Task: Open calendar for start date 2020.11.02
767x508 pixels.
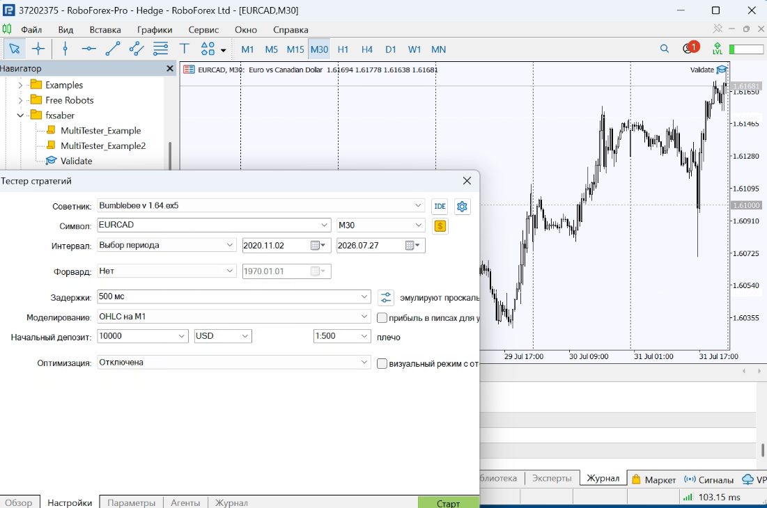Action: coord(318,245)
